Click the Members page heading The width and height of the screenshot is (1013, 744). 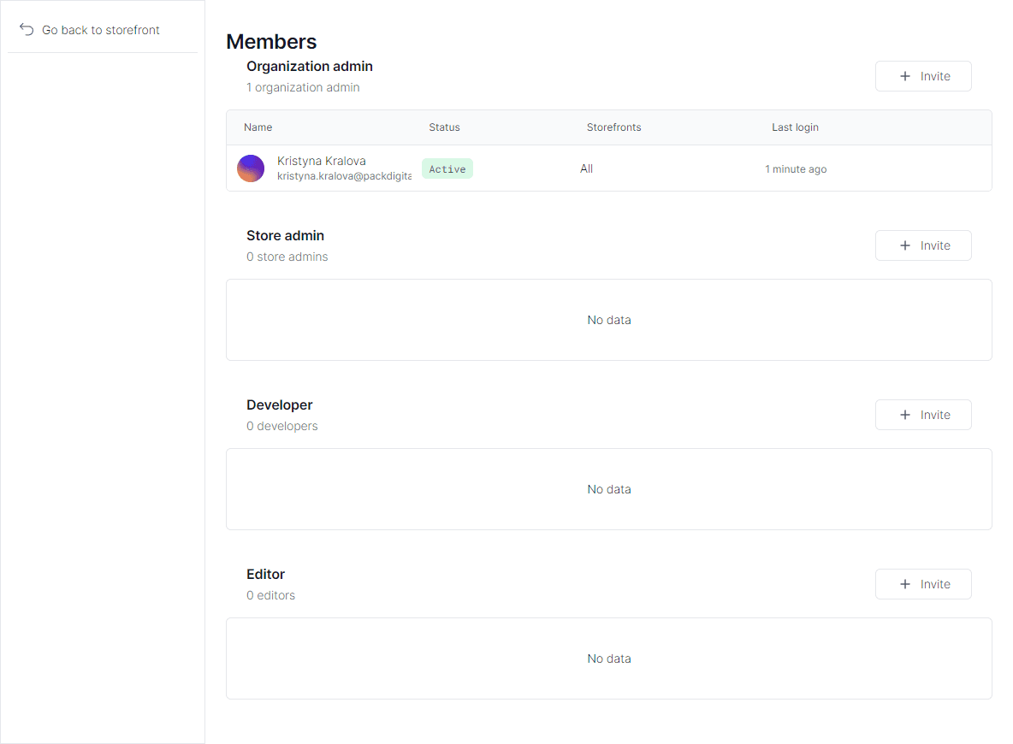click(271, 41)
